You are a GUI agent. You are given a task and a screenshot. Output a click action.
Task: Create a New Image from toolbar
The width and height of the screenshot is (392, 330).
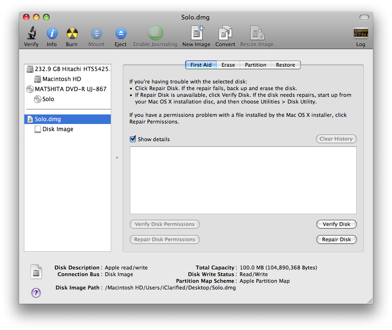(196, 34)
